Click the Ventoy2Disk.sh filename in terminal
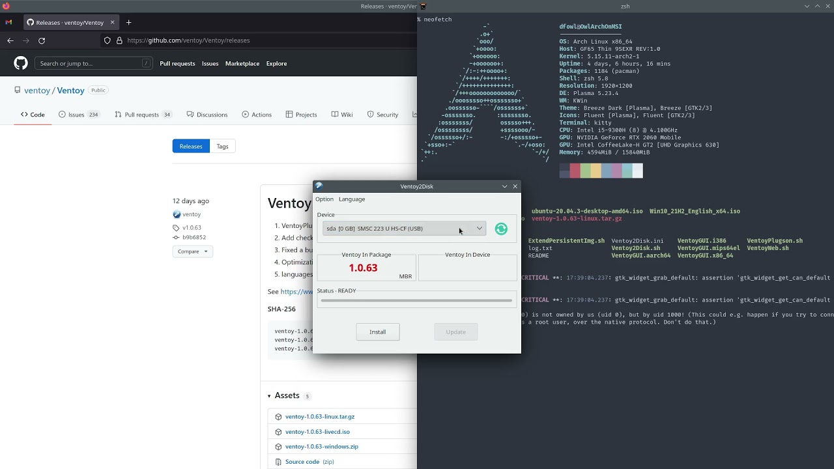The height and width of the screenshot is (469, 834). tap(635, 248)
